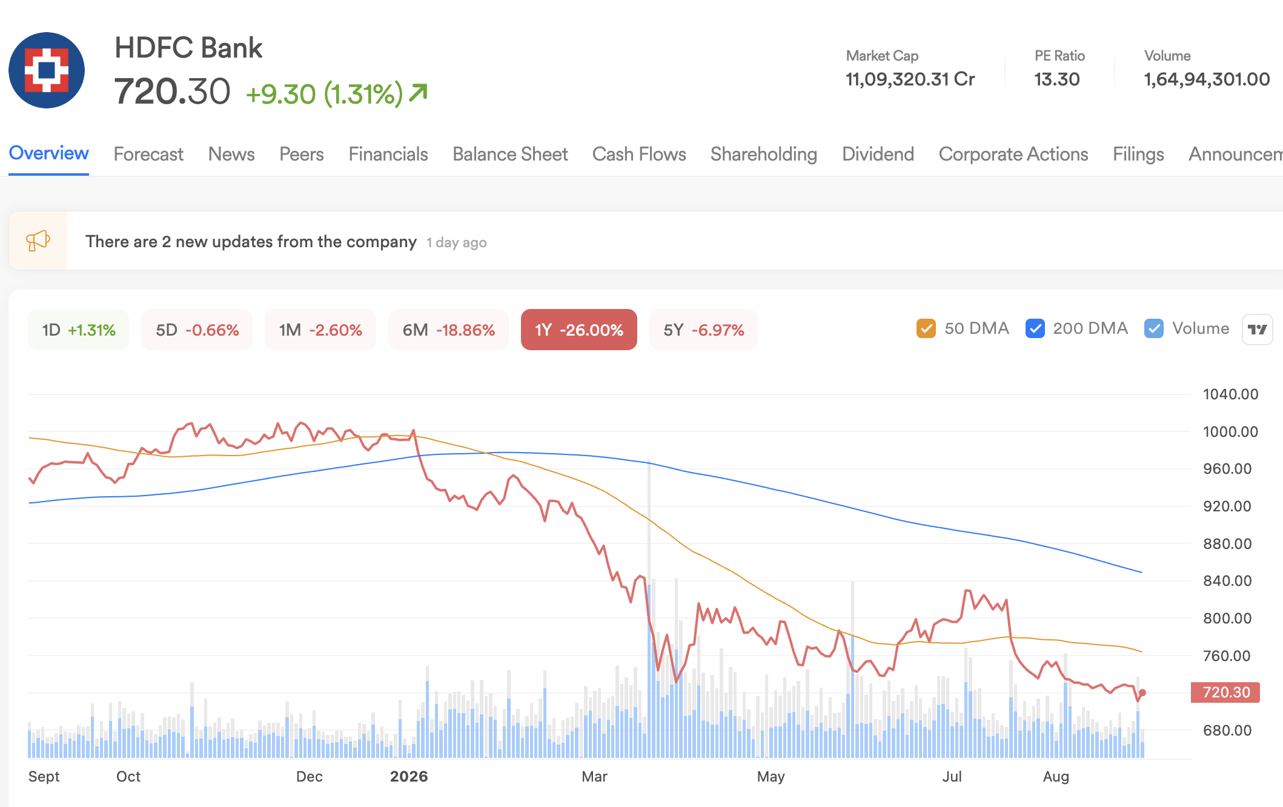
Task: Uncheck the 50 DMA checkbox
Action: (926, 328)
